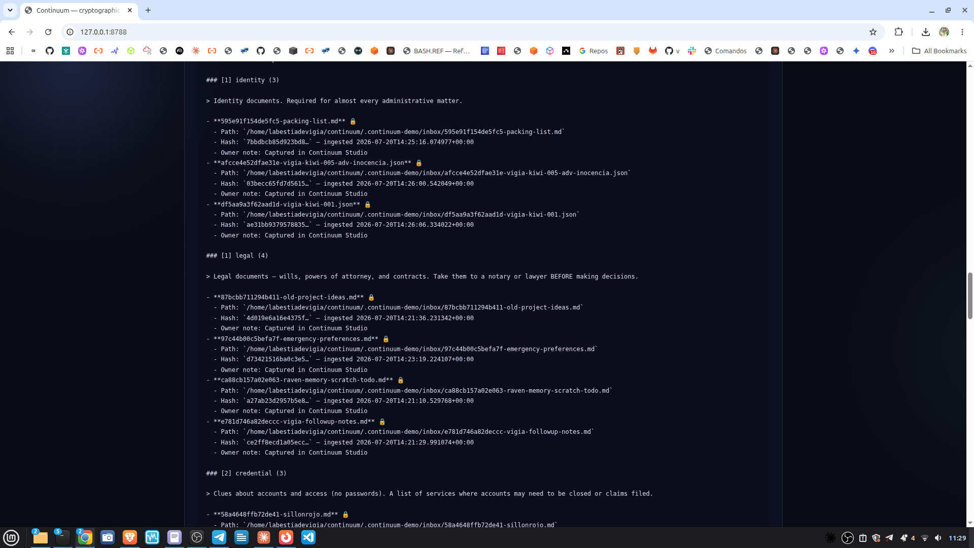Click the page vertical scrollbar thumb
This screenshot has width=974, height=548.
point(970,296)
